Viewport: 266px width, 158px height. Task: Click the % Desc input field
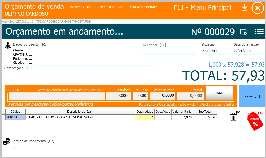click(140, 96)
